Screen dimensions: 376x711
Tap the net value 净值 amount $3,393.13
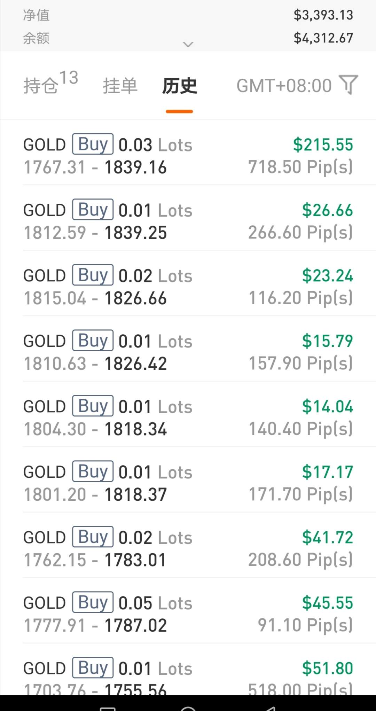[x=323, y=15]
